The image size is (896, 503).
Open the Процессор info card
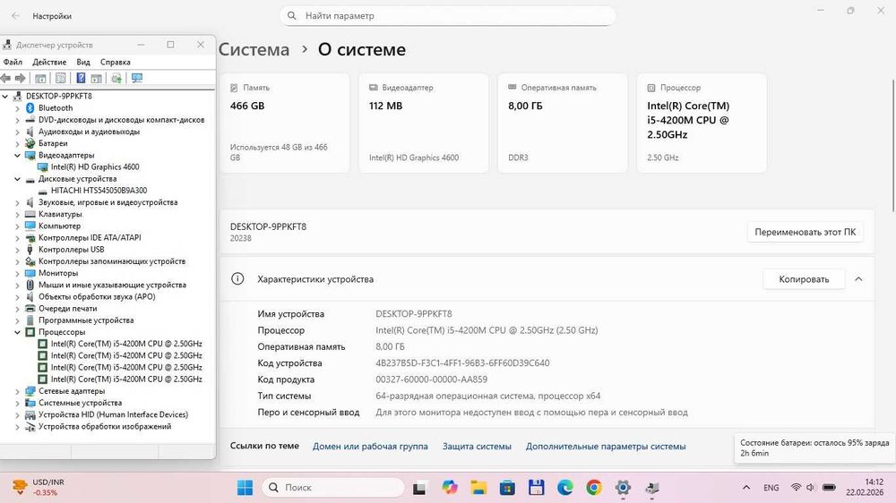702,123
